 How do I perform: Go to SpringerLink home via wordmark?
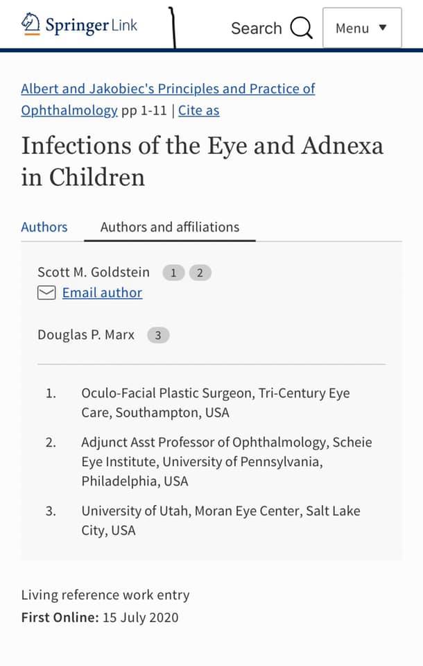(92, 26)
